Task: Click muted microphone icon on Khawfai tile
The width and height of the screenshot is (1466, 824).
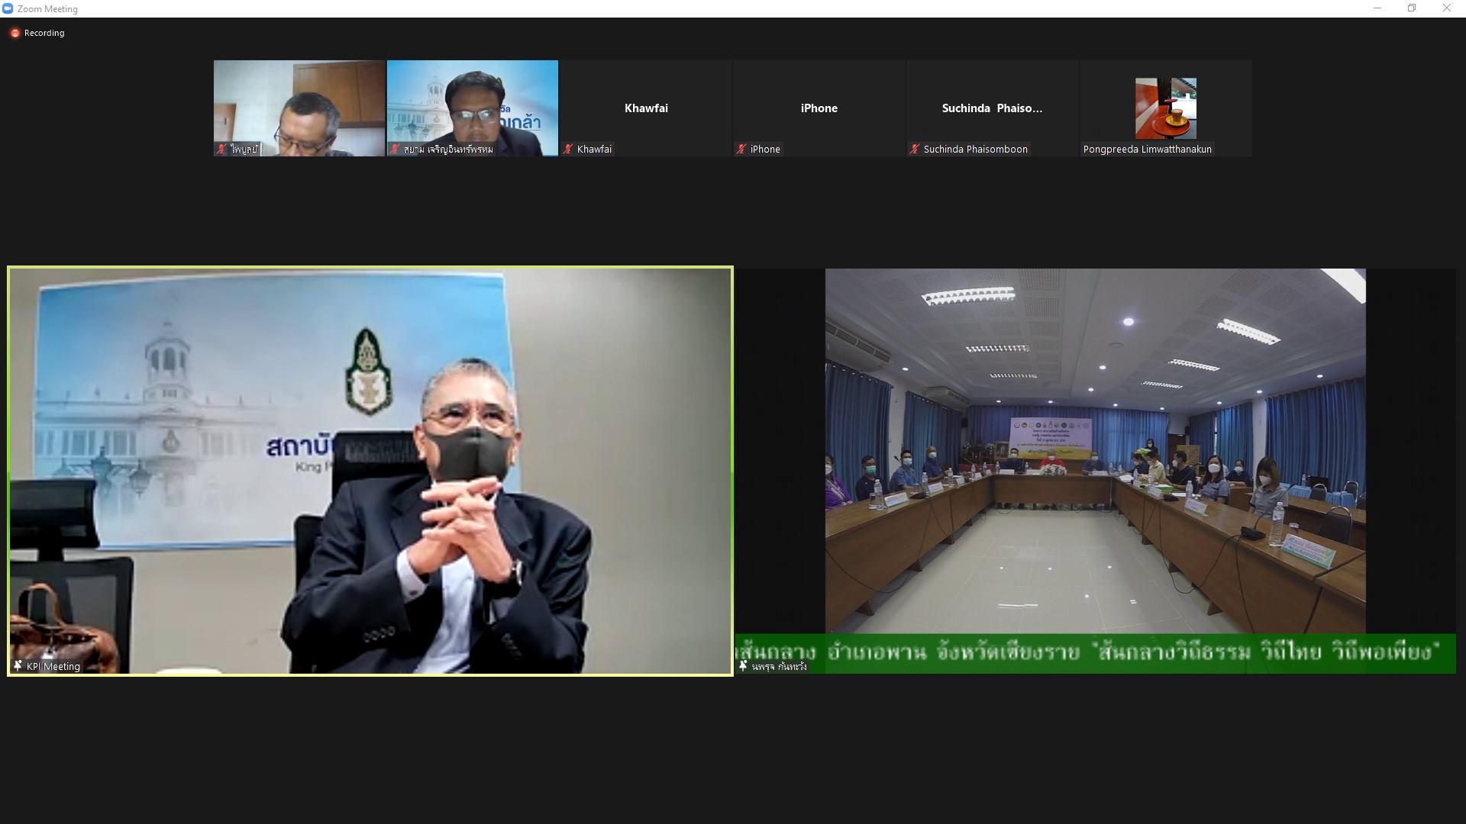Action: (x=568, y=149)
